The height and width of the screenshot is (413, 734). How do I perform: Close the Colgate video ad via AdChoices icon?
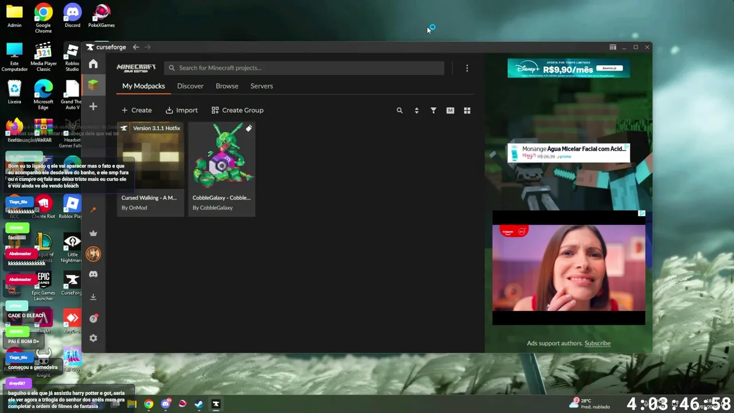pyautogui.click(x=642, y=213)
